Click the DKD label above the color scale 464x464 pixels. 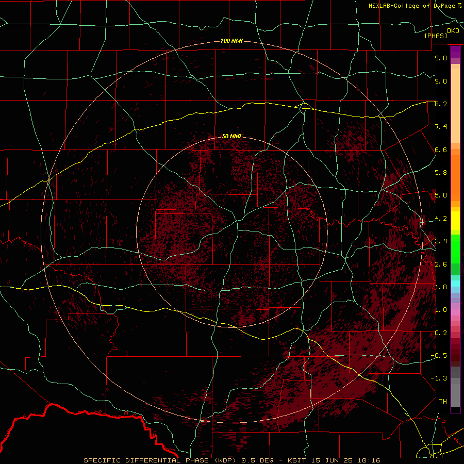[453, 31]
